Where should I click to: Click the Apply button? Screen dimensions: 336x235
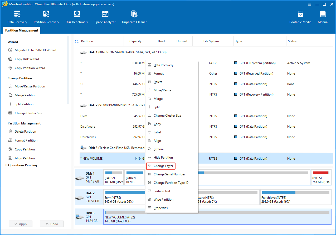tap(21, 224)
